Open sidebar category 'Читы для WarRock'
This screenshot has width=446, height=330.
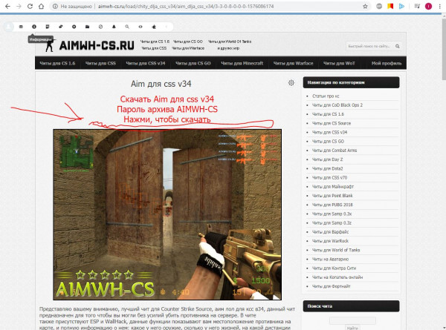(x=330, y=241)
